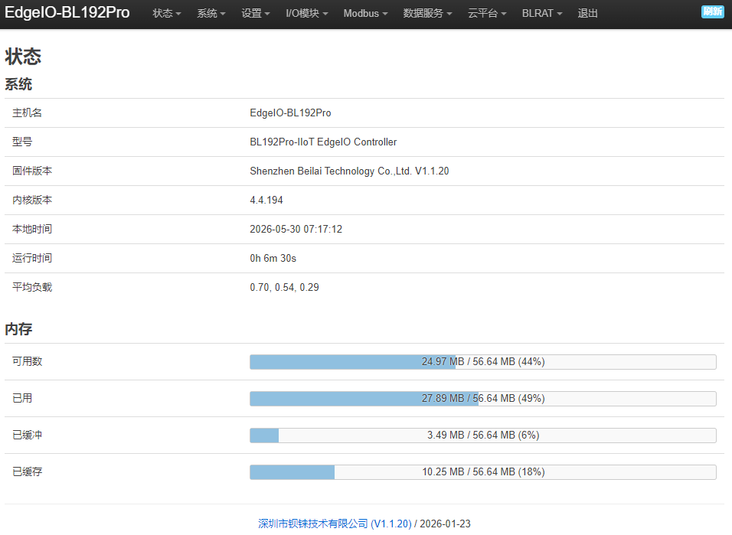The image size is (732, 535).
Task: Expand the 系统 navigation menu
Action: click(x=211, y=14)
